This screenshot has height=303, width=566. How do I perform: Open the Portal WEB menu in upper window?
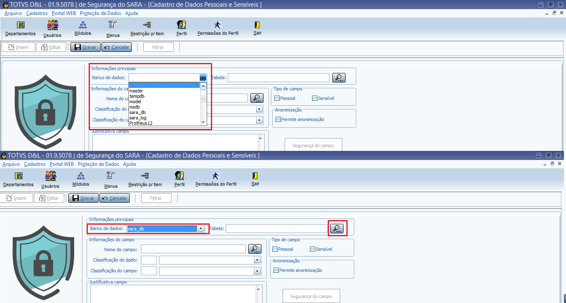point(64,13)
